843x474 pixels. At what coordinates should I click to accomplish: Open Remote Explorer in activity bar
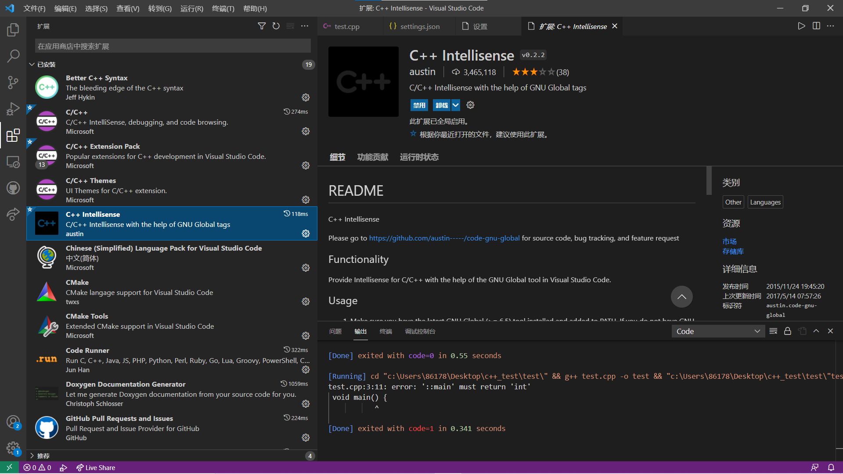pos(13,162)
